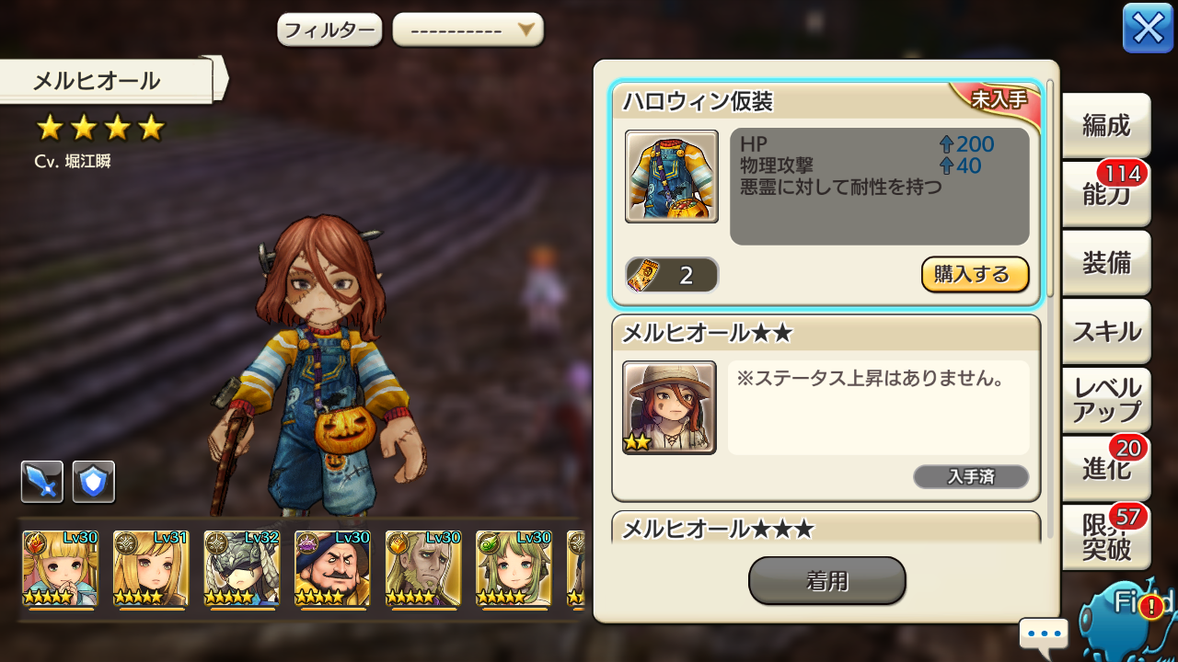Image resolution: width=1178 pixels, height=662 pixels.
Task: Close the screen with blue X
Action: tap(1148, 29)
